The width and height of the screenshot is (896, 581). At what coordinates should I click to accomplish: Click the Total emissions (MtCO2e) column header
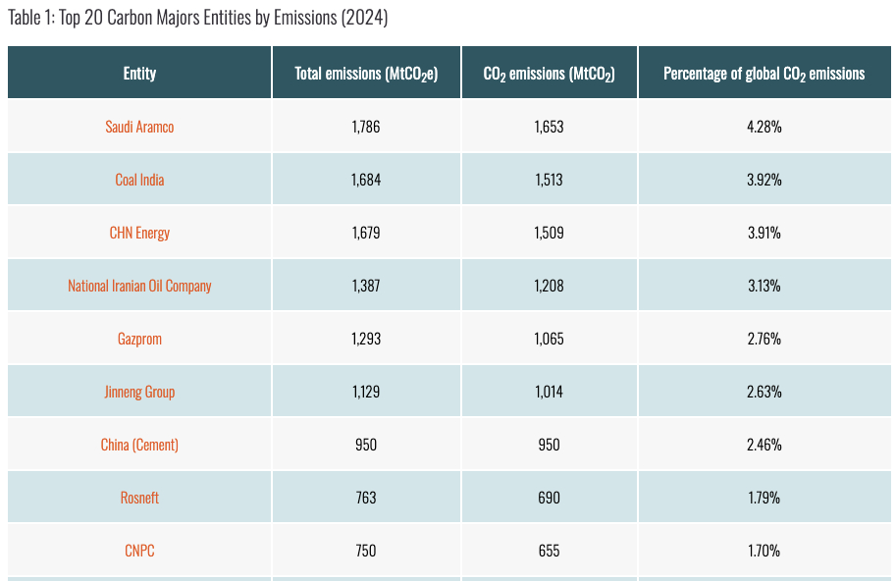366,74
